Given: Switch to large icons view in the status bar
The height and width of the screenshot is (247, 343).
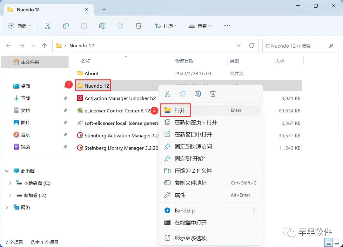Looking at the screenshot, I should pos(337,242).
